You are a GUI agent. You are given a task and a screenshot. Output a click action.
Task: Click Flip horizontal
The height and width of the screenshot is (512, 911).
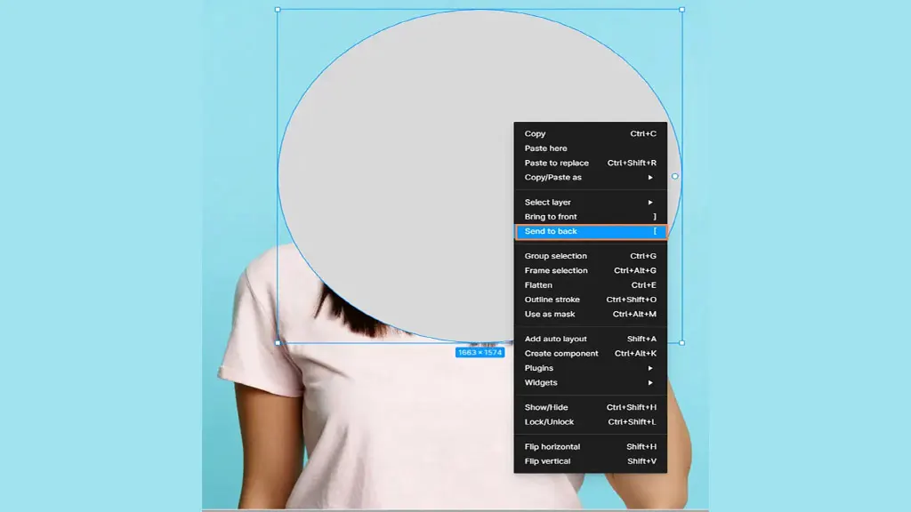tap(591, 447)
